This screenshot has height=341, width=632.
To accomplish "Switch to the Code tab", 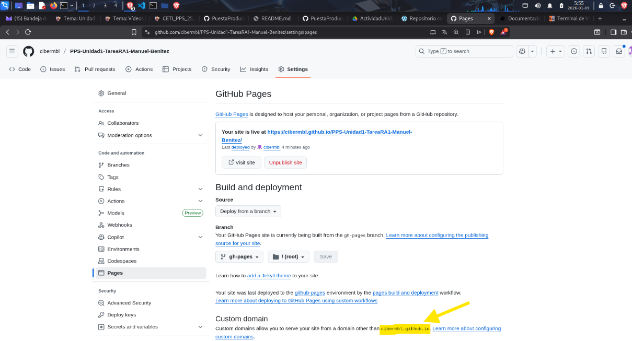I will click(20, 69).
